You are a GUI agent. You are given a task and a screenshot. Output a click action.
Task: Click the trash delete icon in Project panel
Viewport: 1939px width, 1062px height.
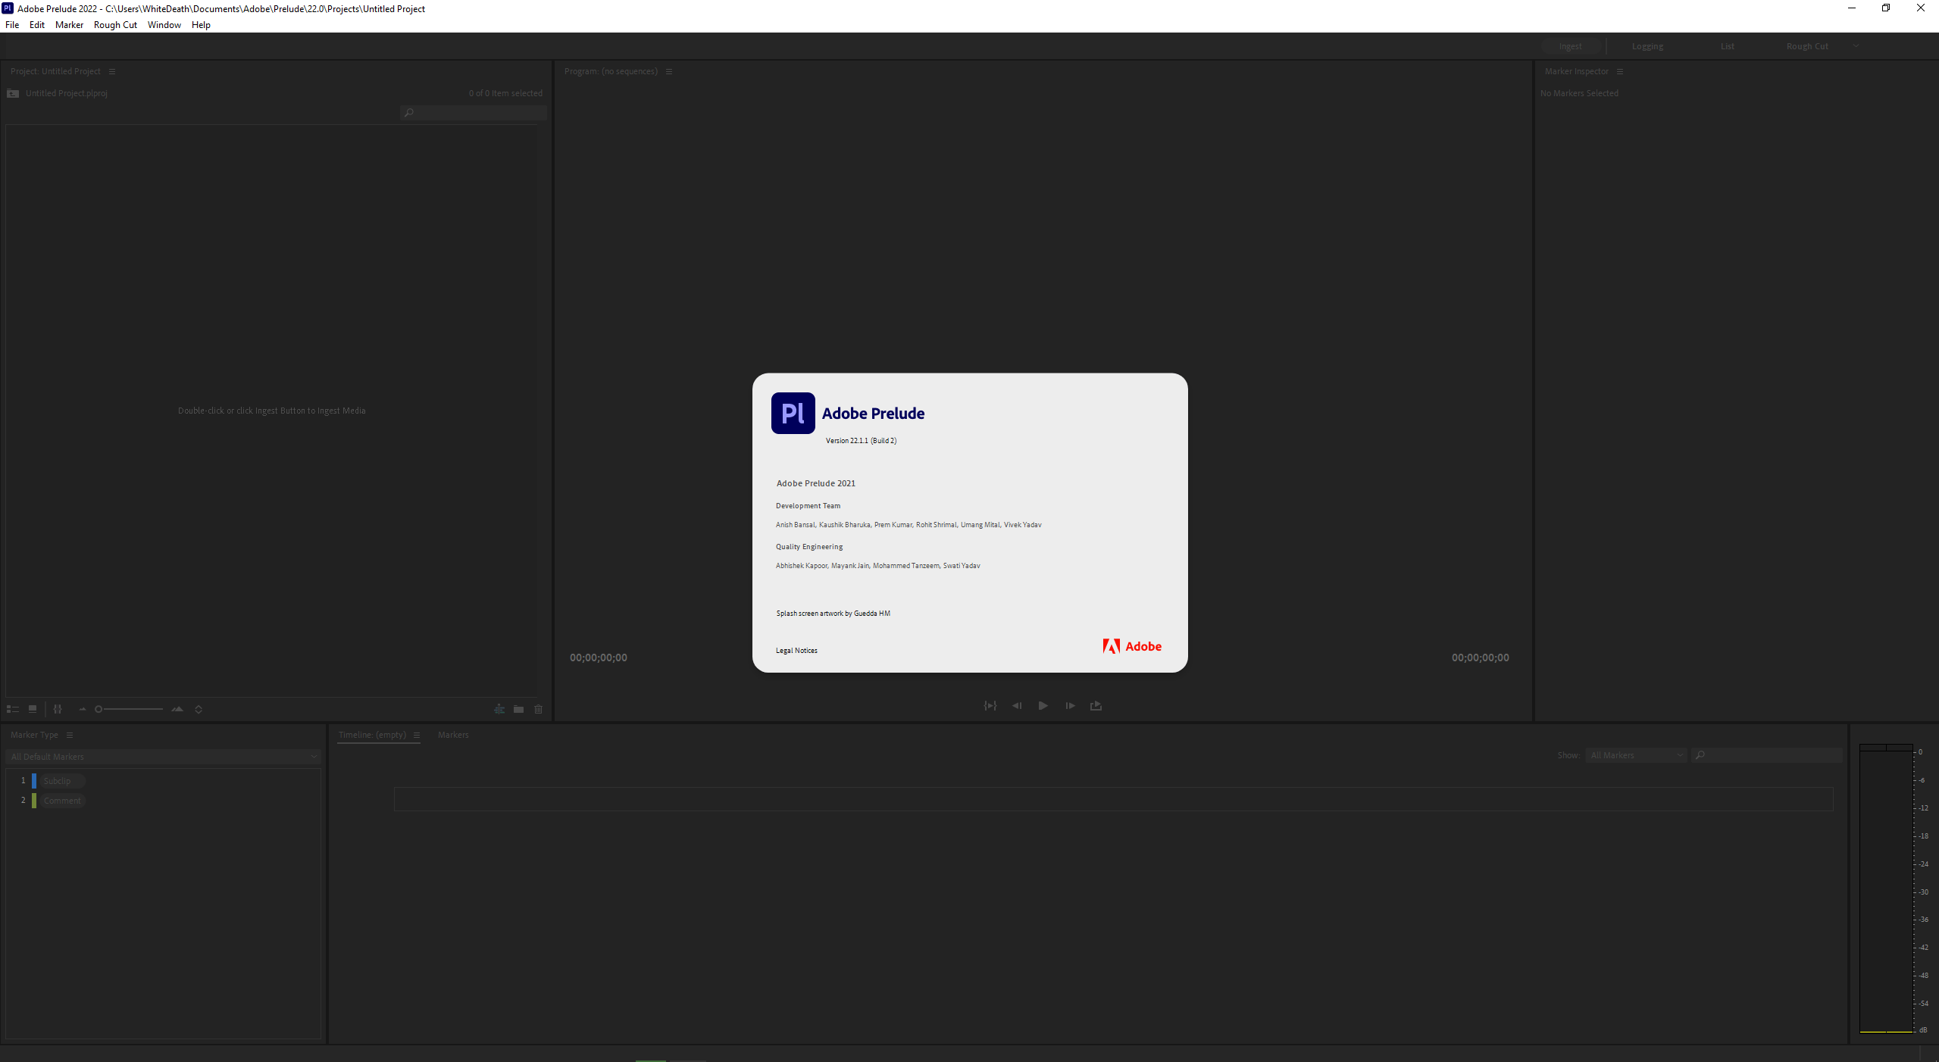point(539,709)
